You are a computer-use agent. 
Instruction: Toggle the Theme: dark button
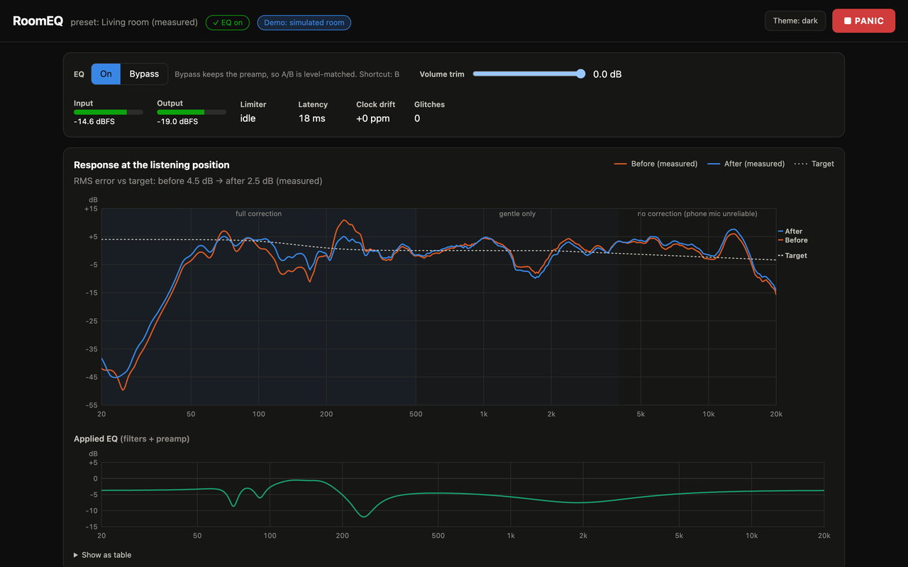(795, 21)
